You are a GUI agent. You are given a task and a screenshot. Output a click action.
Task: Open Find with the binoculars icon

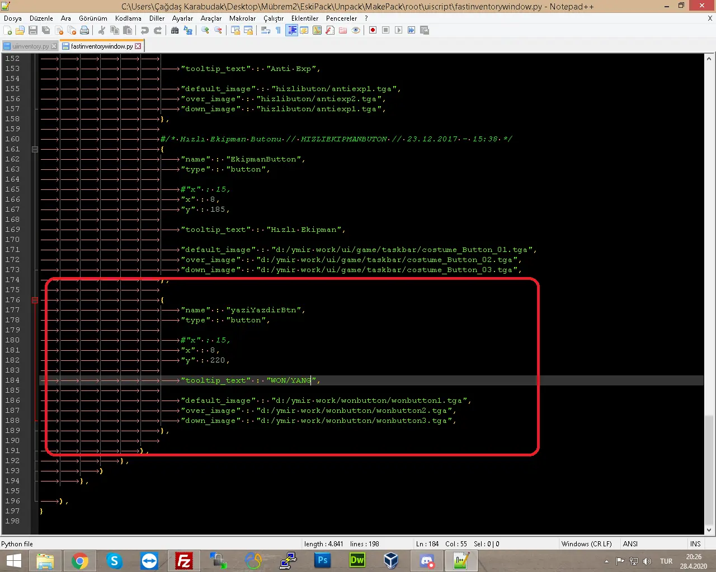(175, 30)
